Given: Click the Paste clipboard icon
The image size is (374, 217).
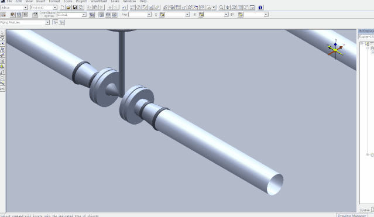Looking at the screenshot, I should (x=95, y=8).
